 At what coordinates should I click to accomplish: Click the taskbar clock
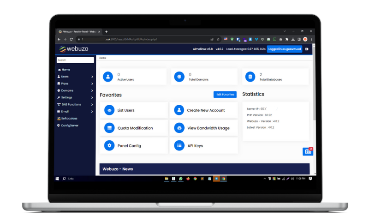(x=301, y=179)
